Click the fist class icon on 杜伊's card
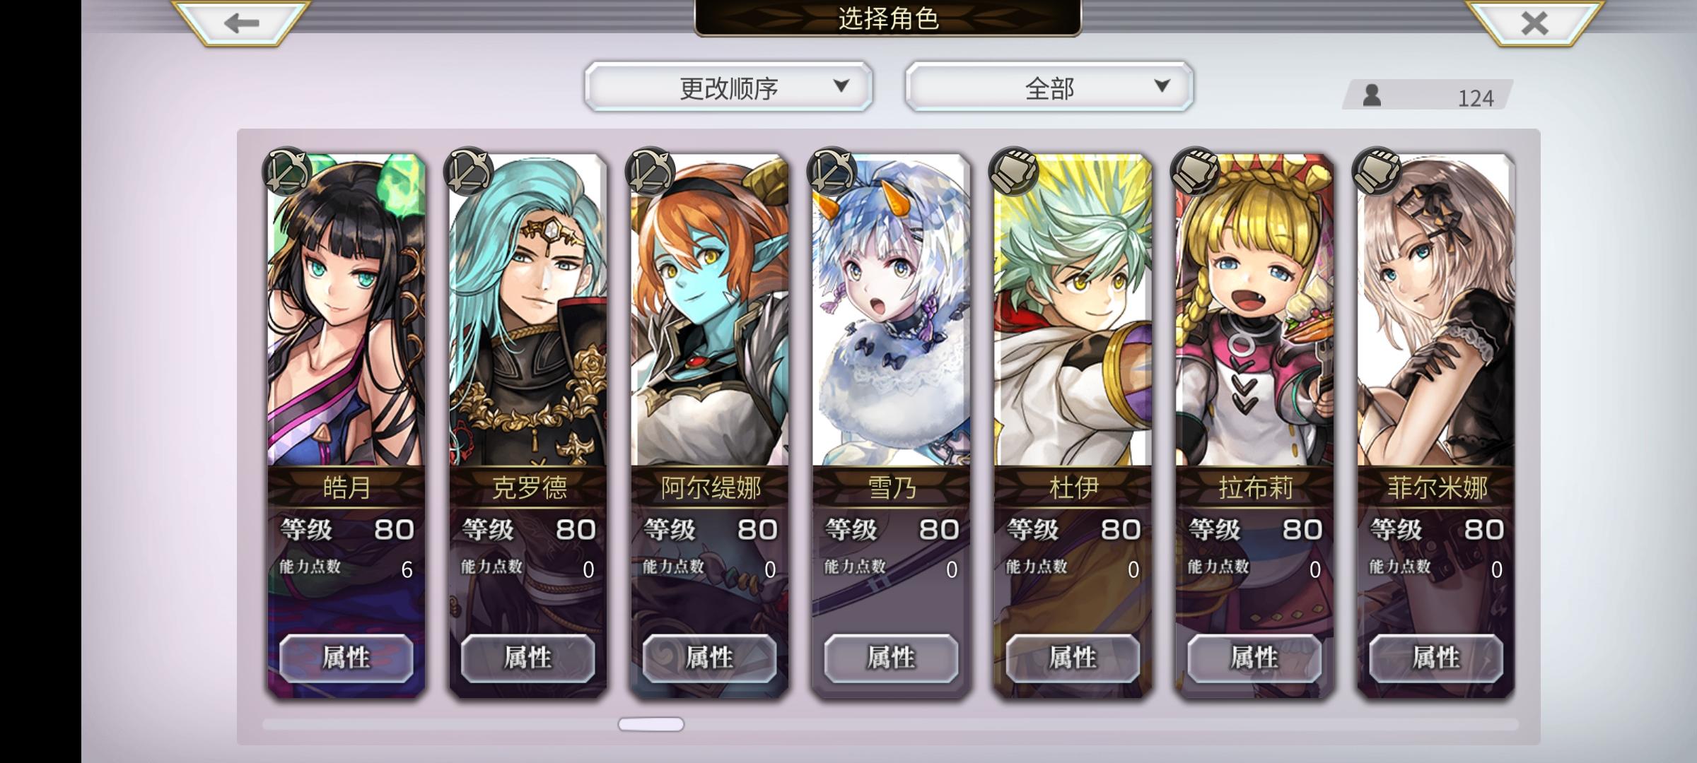 (1014, 171)
